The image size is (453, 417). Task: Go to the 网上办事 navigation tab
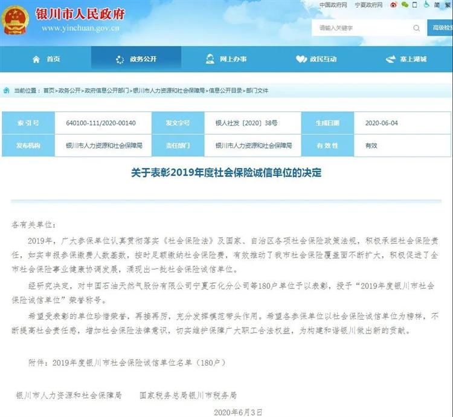pyautogui.click(x=226, y=59)
